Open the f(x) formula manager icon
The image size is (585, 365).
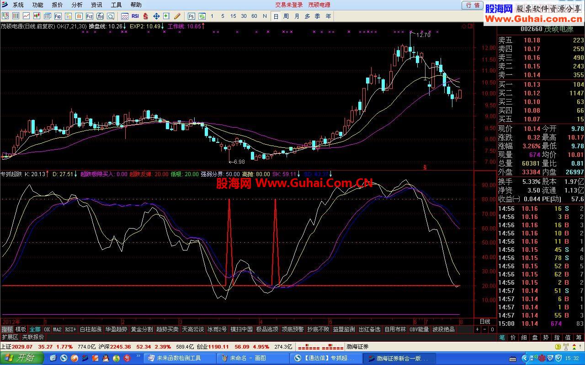100,16
